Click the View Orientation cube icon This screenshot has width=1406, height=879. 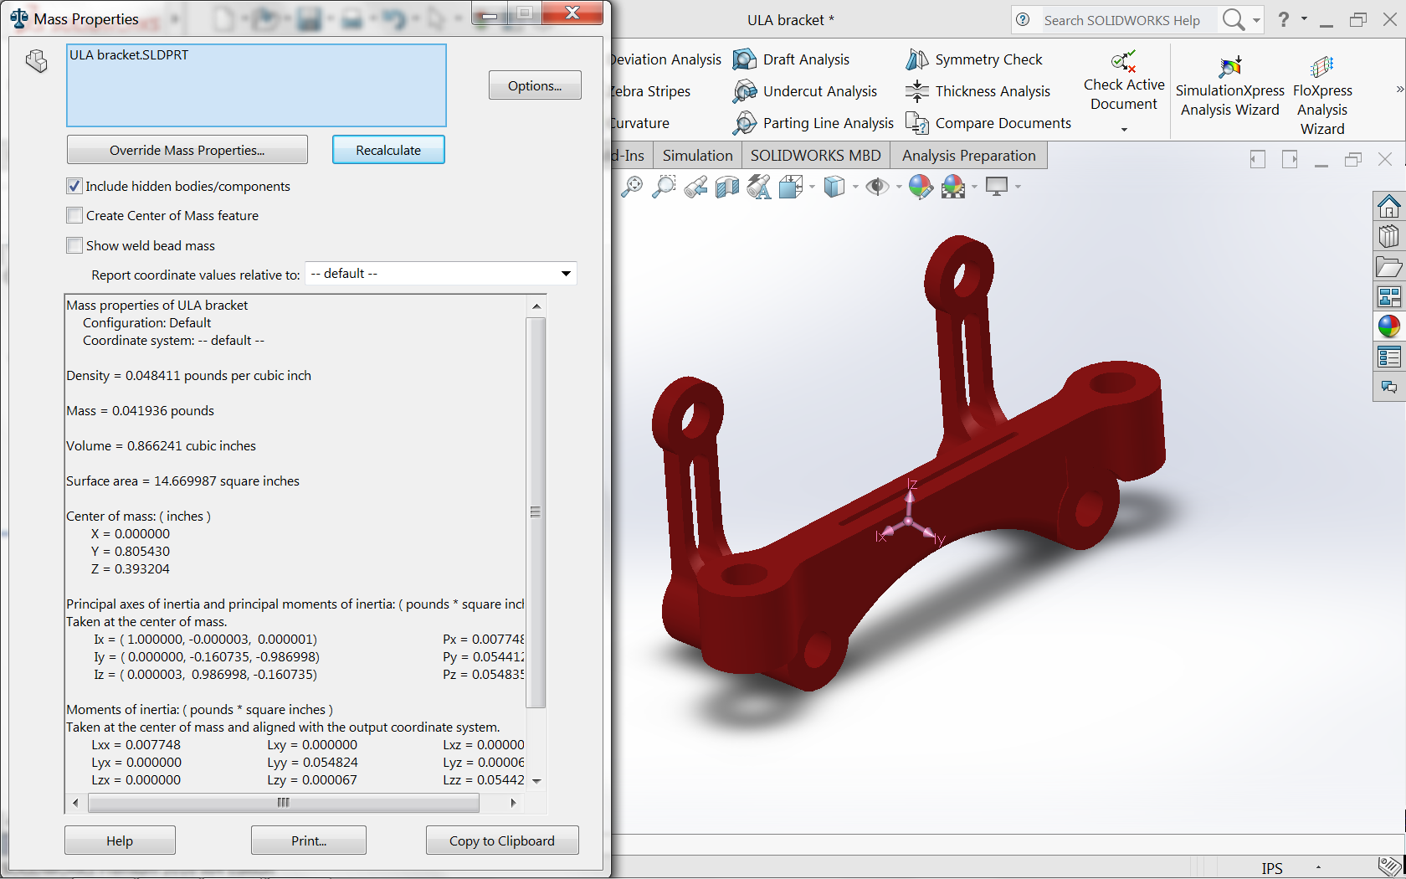tap(791, 187)
